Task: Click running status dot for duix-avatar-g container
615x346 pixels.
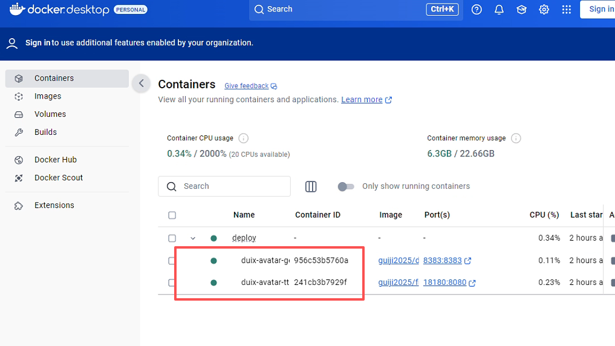Action: [x=213, y=261]
